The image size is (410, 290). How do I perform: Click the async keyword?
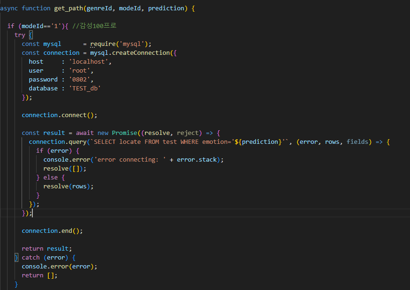coord(9,8)
